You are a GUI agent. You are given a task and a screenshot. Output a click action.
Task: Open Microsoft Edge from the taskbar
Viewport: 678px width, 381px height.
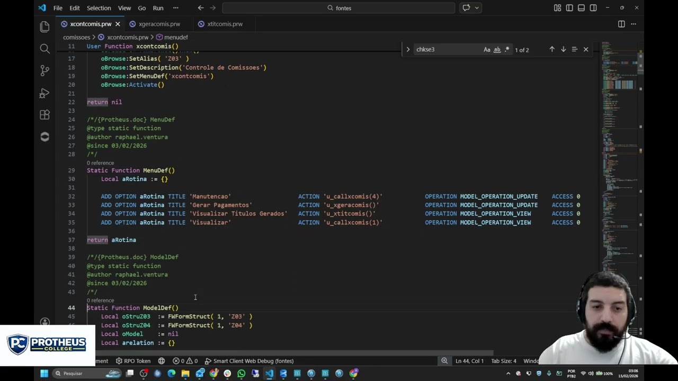click(171, 374)
